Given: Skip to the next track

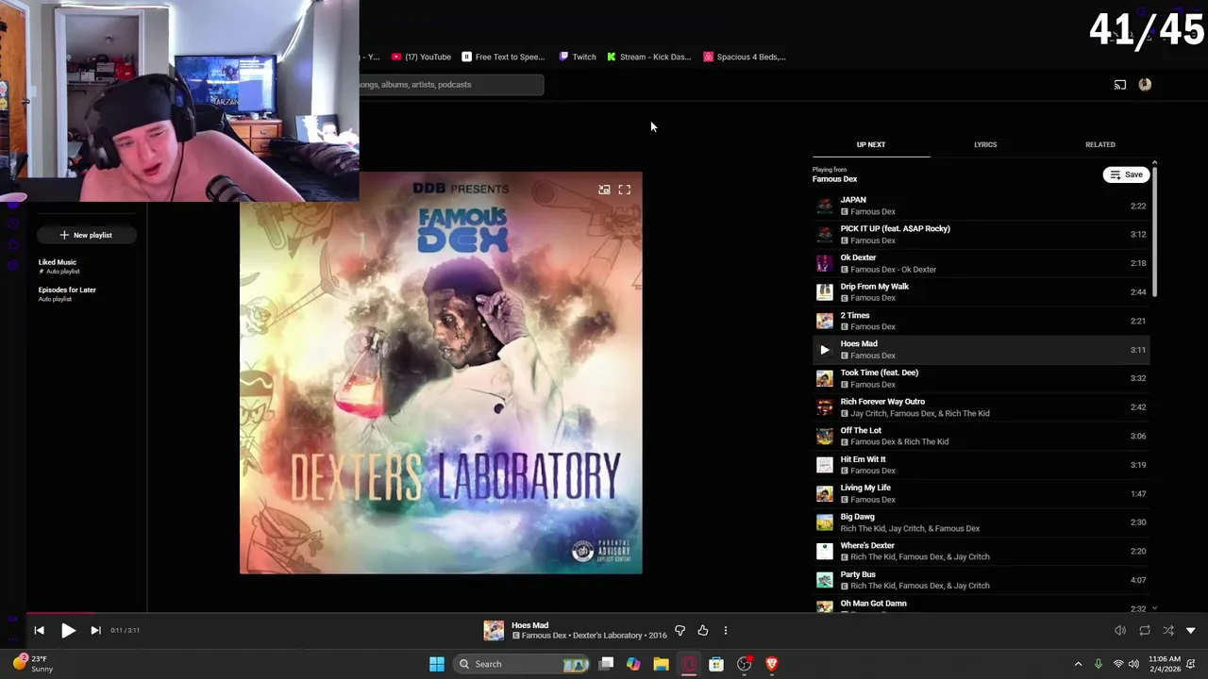Looking at the screenshot, I should (x=95, y=630).
